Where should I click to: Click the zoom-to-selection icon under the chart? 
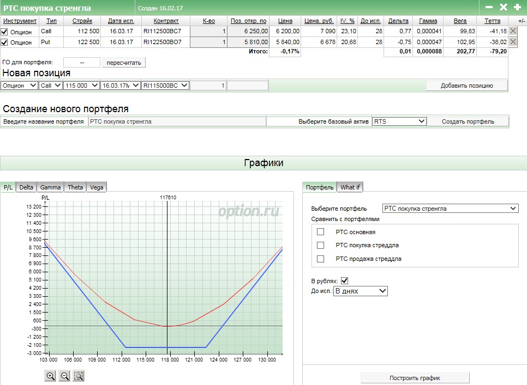point(79,376)
